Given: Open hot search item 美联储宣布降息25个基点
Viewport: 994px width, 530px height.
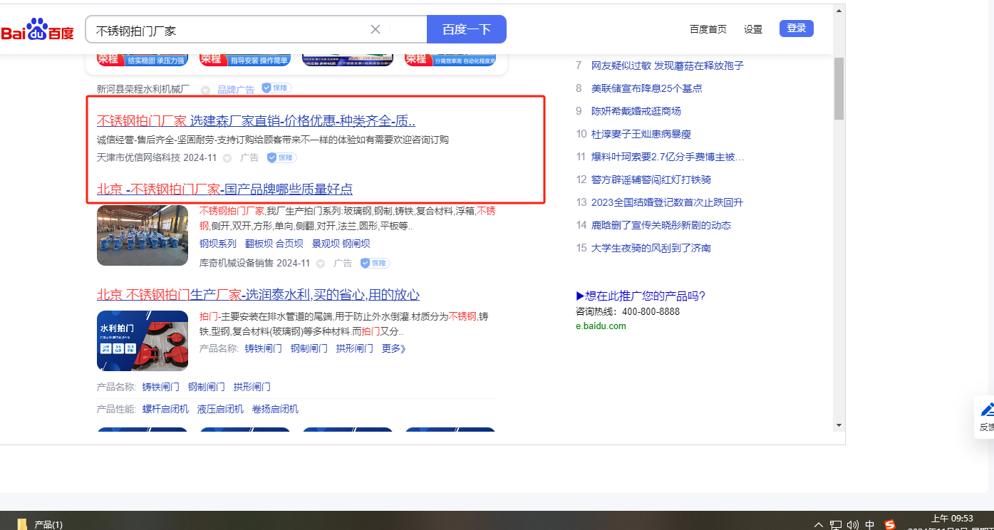Looking at the screenshot, I should click(646, 88).
